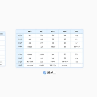97x97 pixels.
Task: Open the partially visible template on the left
Action: pyautogui.click(x=2, y=49)
